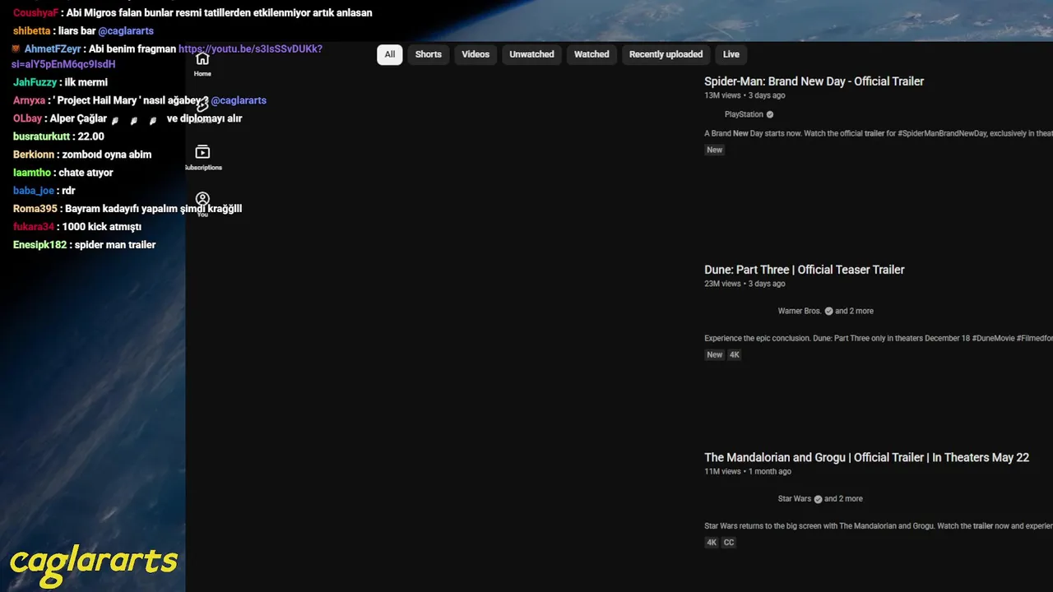
Task: Visit the Star Wars channel
Action: coord(795,499)
